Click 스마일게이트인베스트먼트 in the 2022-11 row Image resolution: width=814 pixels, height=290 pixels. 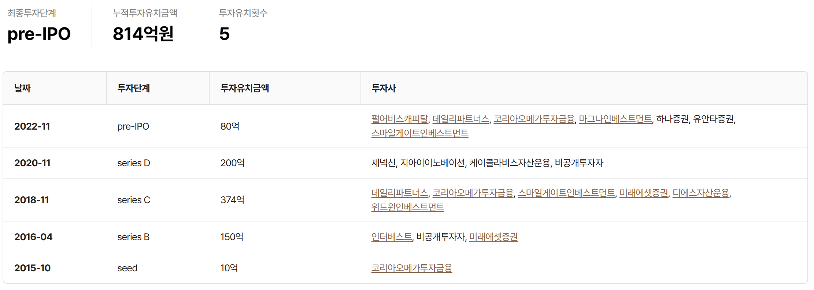(419, 133)
